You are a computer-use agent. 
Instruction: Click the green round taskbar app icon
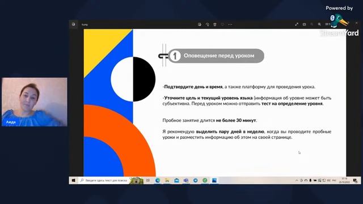[x=205, y=180]
